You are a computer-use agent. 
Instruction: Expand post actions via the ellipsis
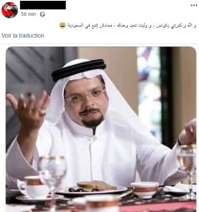tap(194, 5)
